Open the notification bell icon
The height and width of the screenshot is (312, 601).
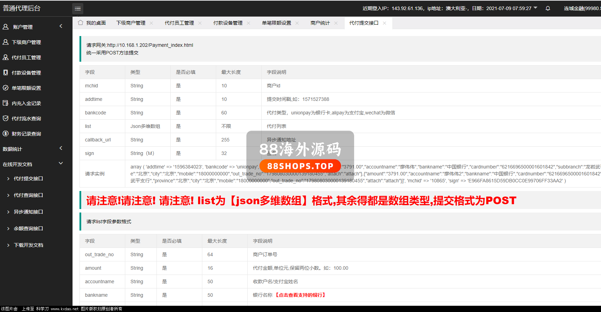point(548,8)
